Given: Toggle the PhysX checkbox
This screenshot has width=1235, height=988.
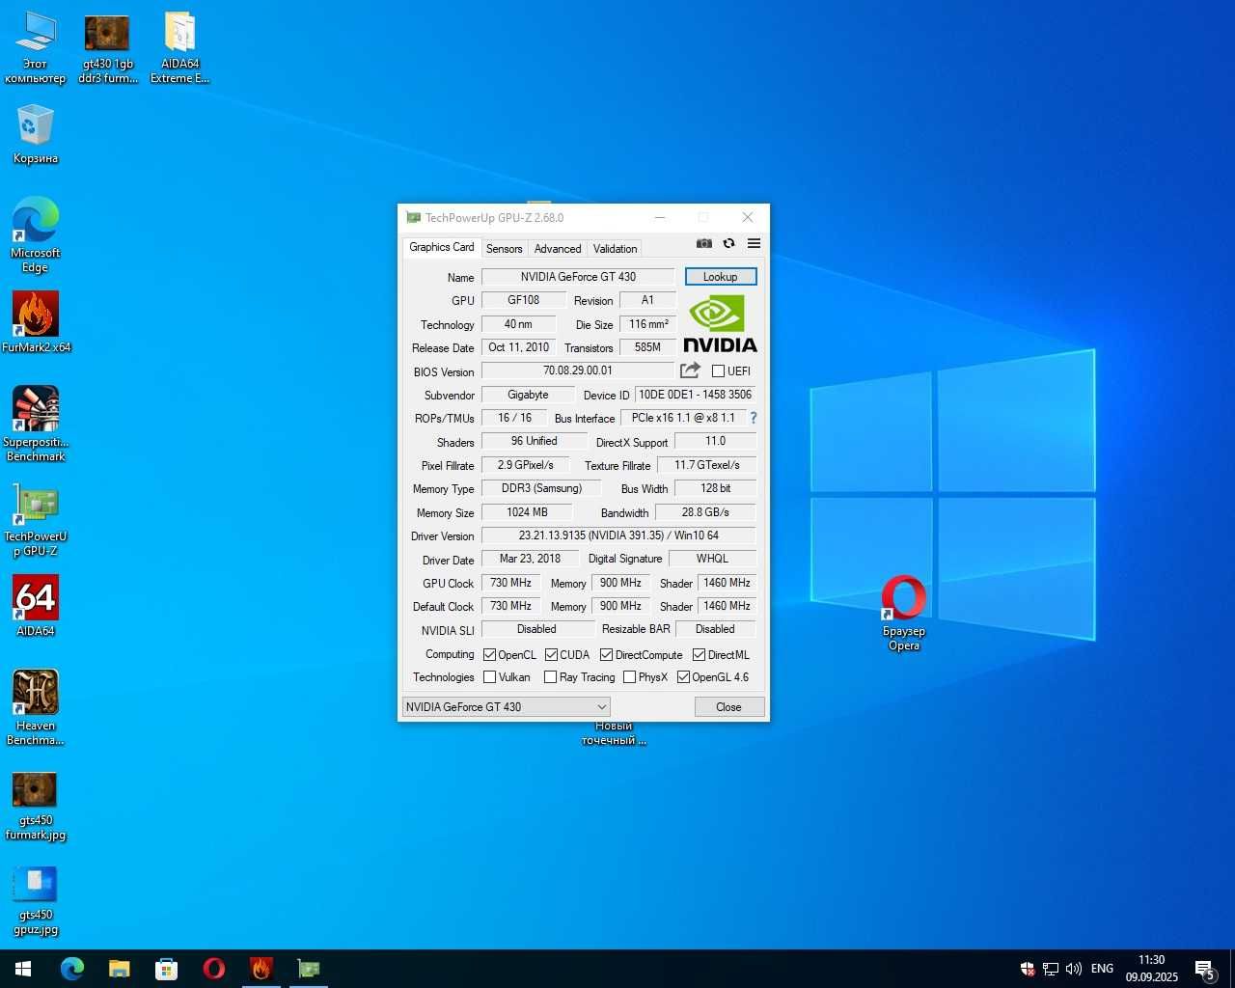Looking at the screenshot, I should (x=630, y=677).
